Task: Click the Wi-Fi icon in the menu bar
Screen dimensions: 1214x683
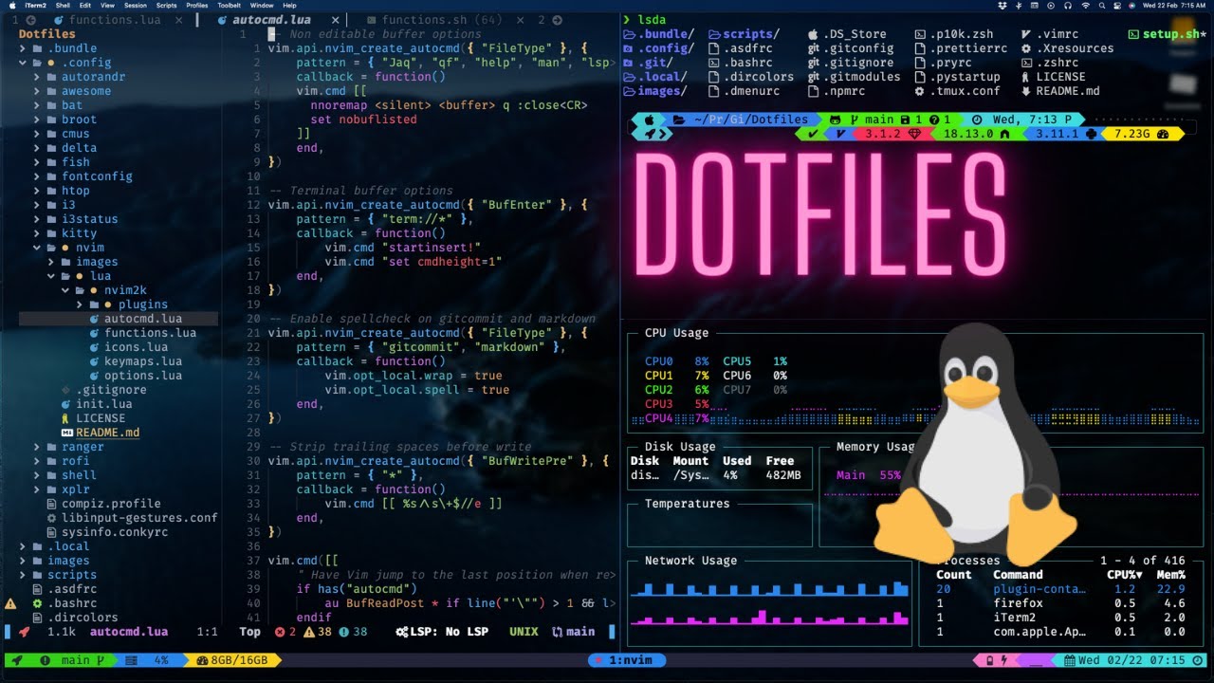Action: (x=1085, y=6)
